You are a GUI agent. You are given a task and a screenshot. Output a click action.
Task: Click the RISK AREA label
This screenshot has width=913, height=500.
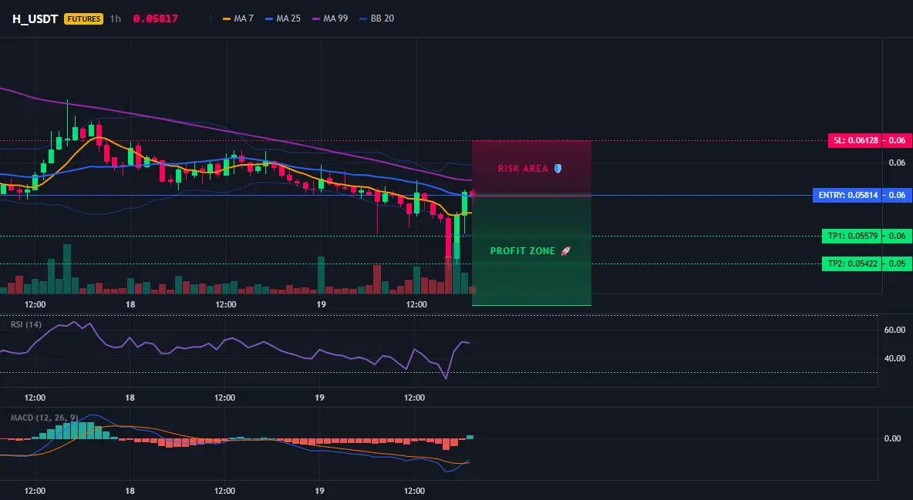[x=523, y=169]
